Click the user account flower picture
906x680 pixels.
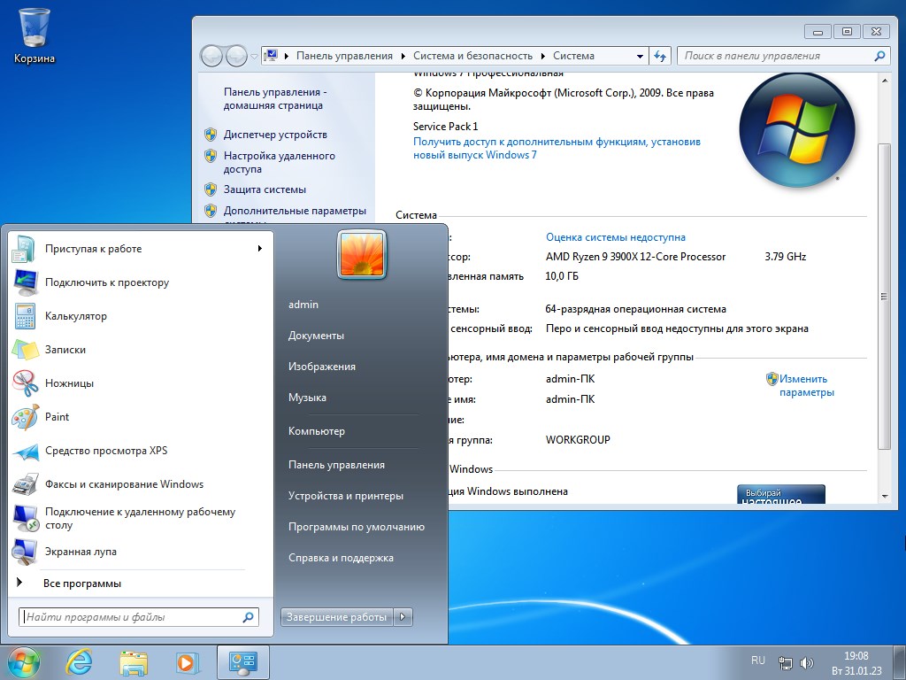(362, 254)
